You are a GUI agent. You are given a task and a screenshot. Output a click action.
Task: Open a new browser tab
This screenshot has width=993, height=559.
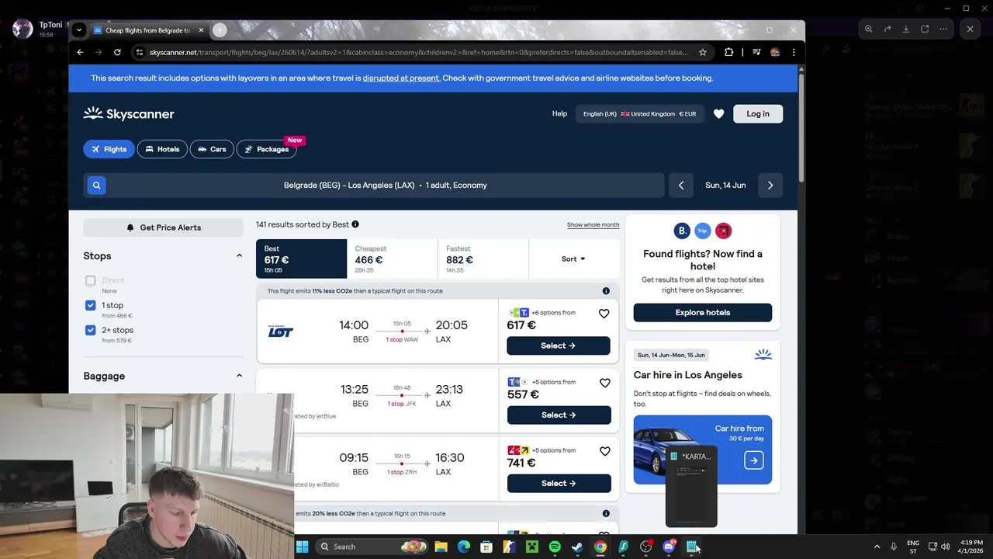pyautogui.click(x=220, y=30)
